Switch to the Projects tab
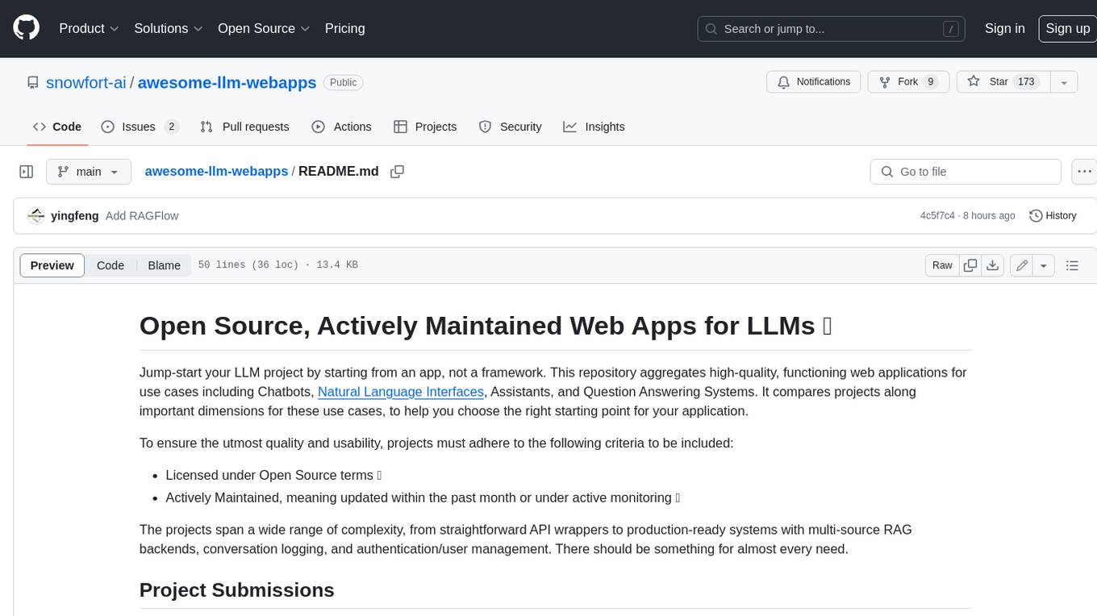 pos(425,127)
